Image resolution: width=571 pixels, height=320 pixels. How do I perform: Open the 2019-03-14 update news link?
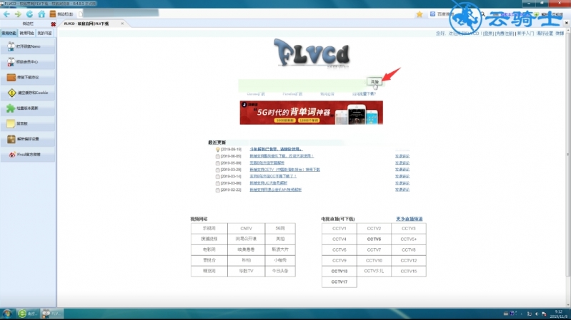273,176
